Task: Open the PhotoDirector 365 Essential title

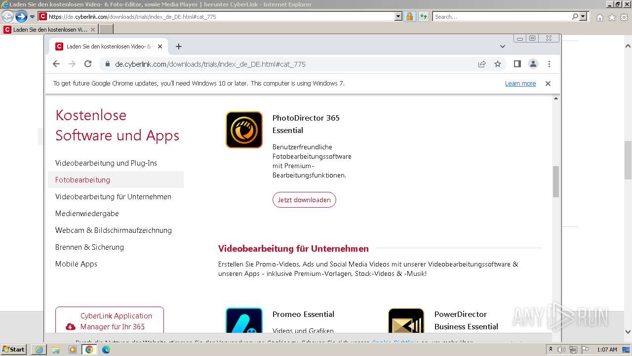Action: tap(306, 124)
